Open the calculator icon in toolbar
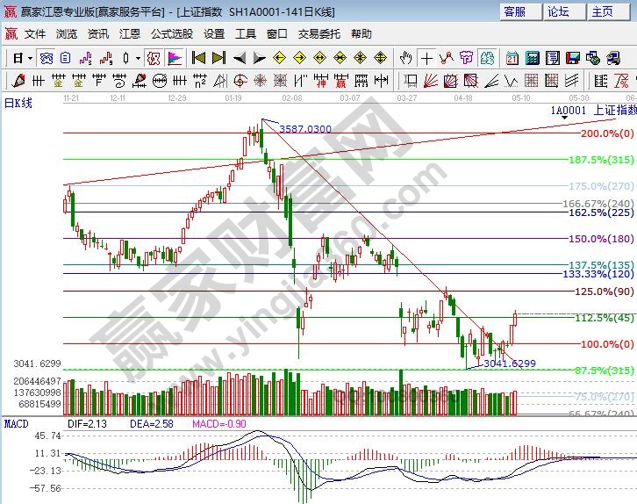 click(532, 58)
